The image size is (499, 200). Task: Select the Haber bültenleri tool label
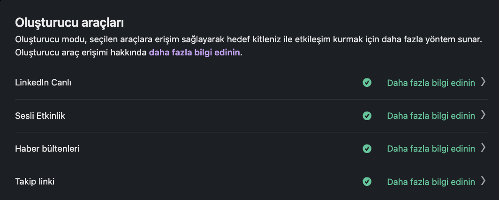click(x=47, y=149)
